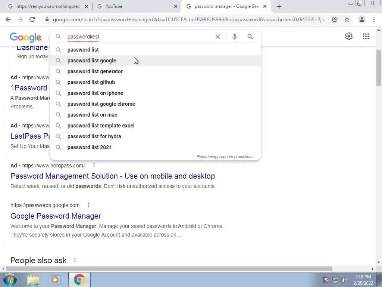Viewport: 382px width, 287px height.
Task: Clear the search box with the X
Action: click(218, 37)
